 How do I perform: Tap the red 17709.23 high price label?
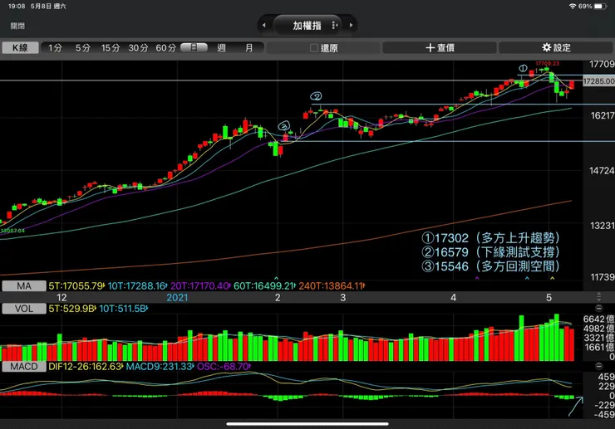547,63
